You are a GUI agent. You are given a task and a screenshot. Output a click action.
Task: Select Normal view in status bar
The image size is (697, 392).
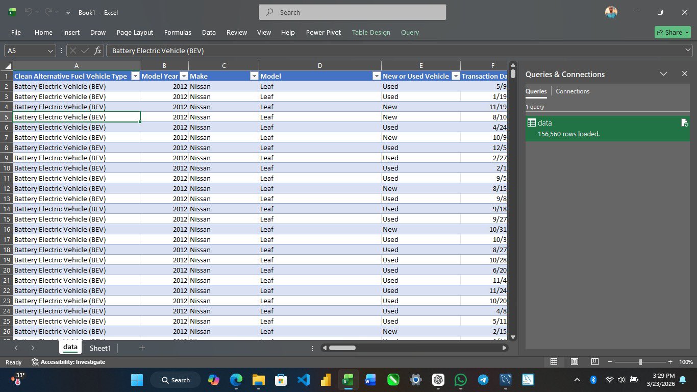pos(554,362)
